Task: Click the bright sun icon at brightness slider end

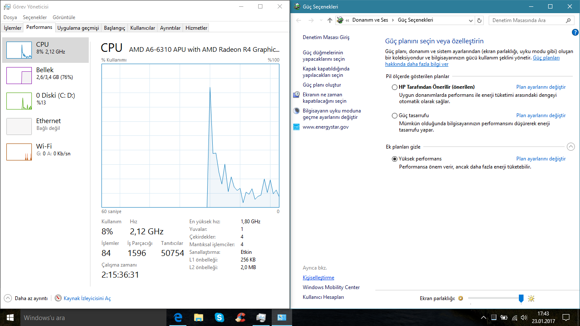Action: click(x=531, y=298)
